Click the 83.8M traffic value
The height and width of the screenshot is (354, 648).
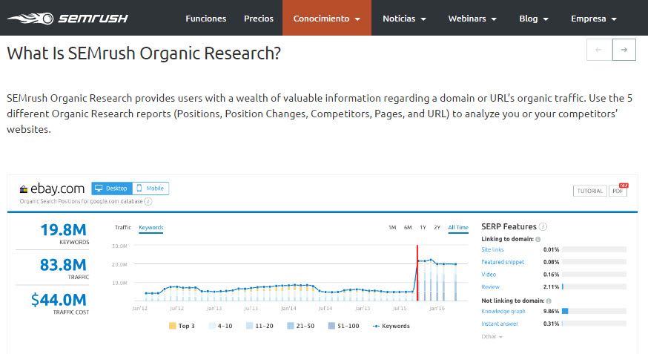tap(63, 265)
